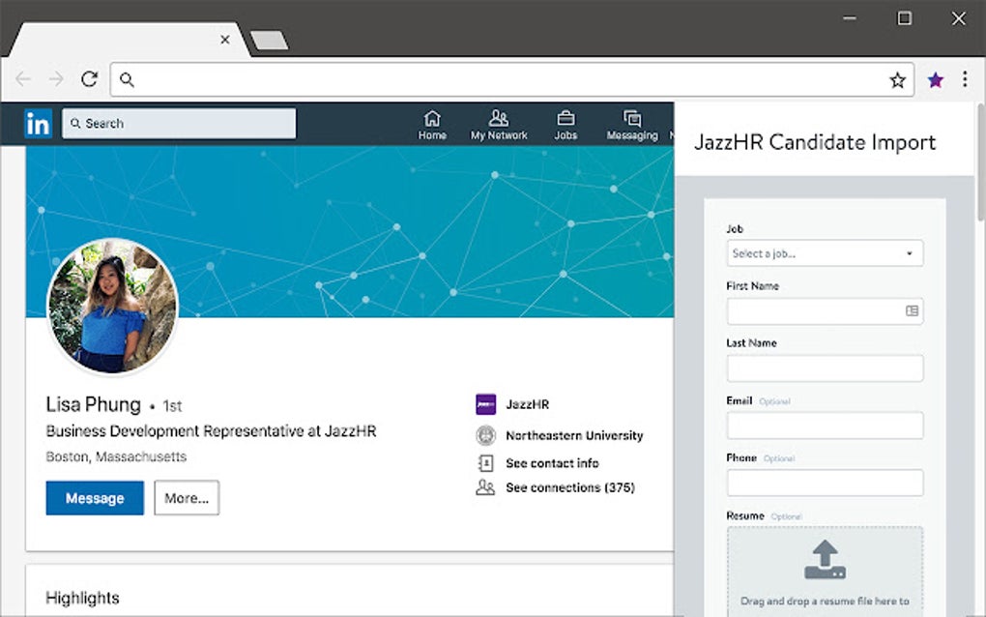Reload the page with refresh icon

click(x=89, y=79)
